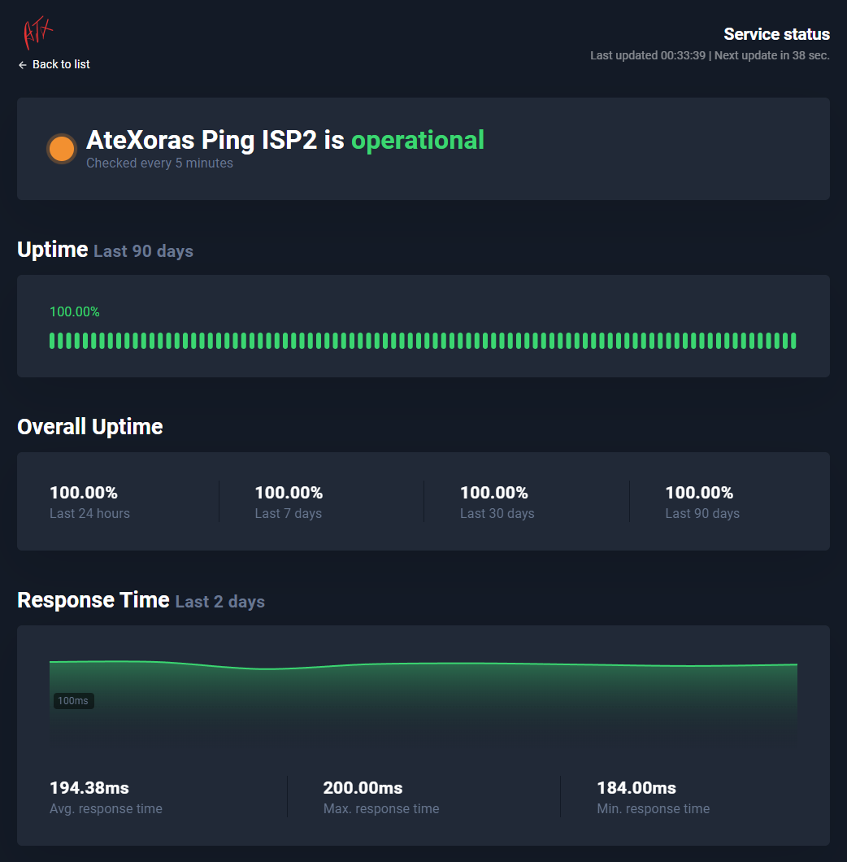
Task: Click the 184.00ms min response time
Action: coord(636,788)
